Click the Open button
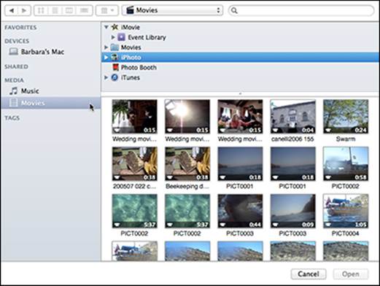 (351, 274)
